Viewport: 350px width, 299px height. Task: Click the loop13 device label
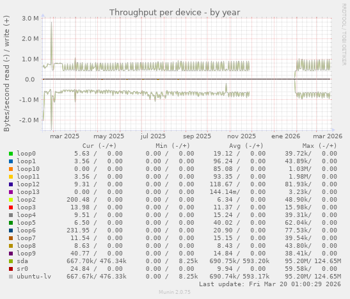(28, 192)
